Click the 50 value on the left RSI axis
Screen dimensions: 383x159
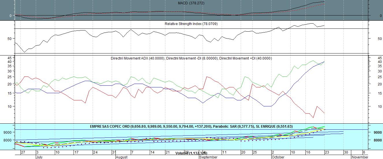point(10,39)
